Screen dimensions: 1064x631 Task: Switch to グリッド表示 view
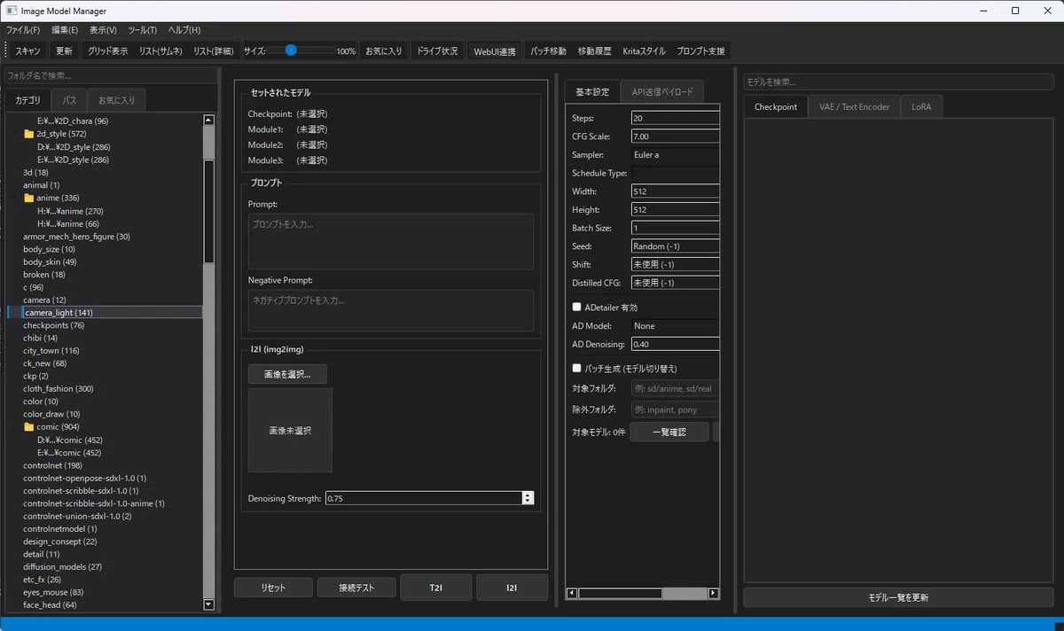[107, 51]
